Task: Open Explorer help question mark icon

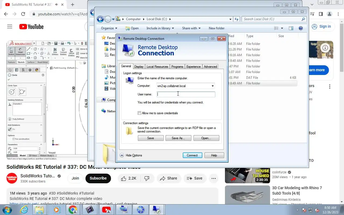Action: click(x=301, y=28)
